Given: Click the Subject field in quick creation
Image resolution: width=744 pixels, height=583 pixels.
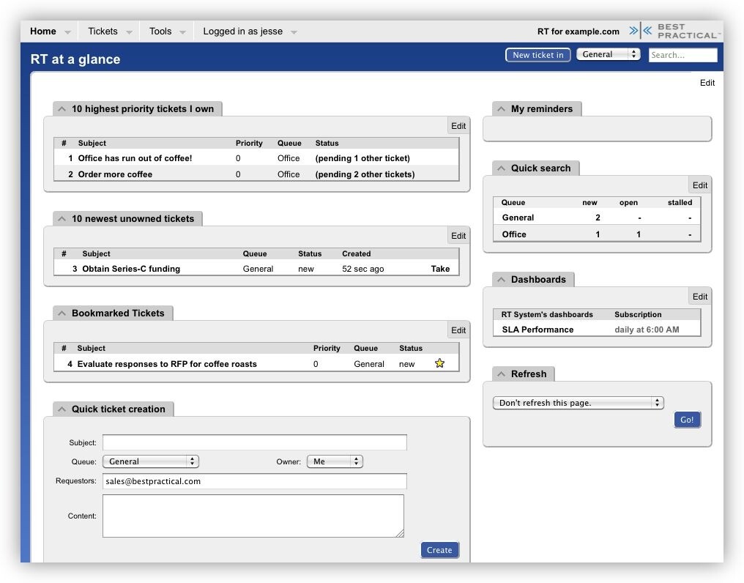Looking at the screenshot, I should 254,442.
